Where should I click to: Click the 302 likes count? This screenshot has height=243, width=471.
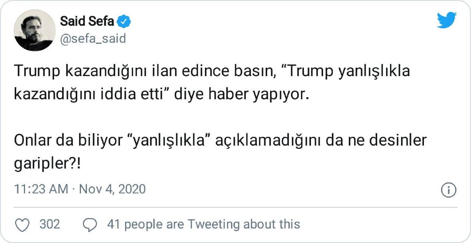tap(50, 224)
